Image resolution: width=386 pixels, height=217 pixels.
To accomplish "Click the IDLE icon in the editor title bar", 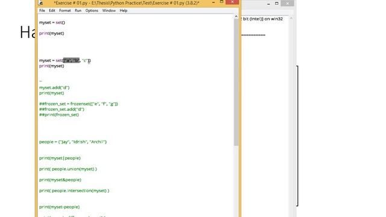I will (x=41, y=3).
